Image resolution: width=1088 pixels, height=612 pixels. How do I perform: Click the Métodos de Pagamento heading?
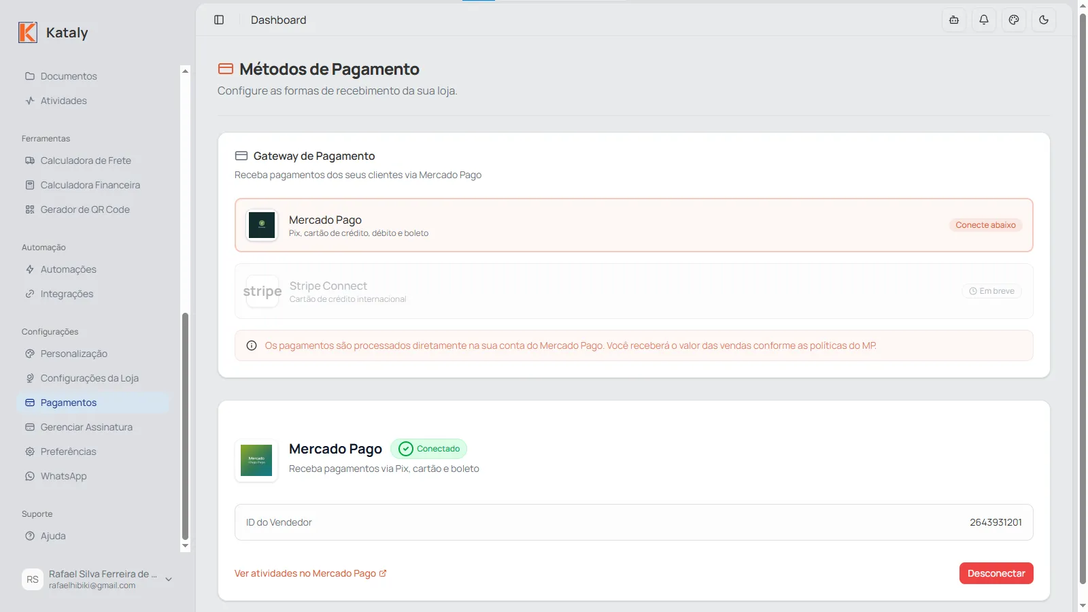(329, 69)
